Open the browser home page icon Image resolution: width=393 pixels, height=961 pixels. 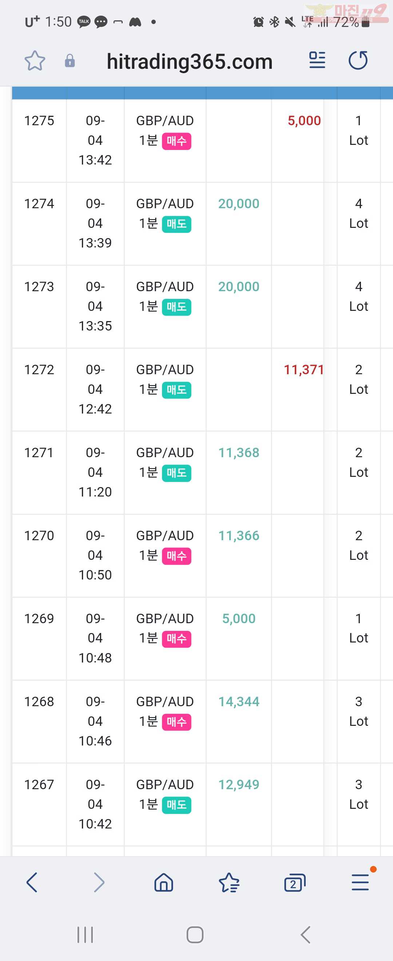click(164, 882)
